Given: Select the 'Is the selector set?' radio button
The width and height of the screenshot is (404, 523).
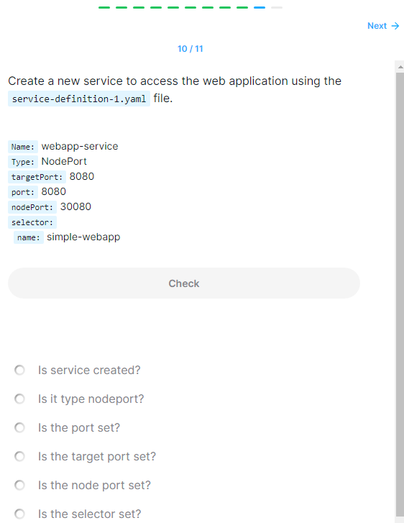Looking at the screenshot, I should coord(19,514).
